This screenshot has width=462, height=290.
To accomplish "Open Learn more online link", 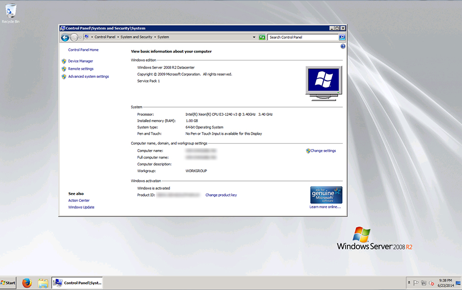I will (325, 207).
